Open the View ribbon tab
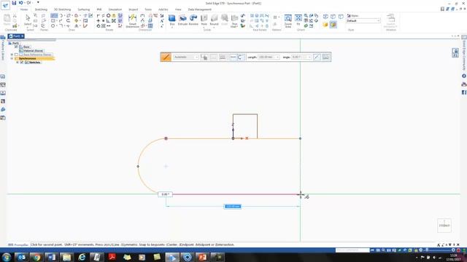The height and width of the screenshot is (262, 467). coord(178,9)
